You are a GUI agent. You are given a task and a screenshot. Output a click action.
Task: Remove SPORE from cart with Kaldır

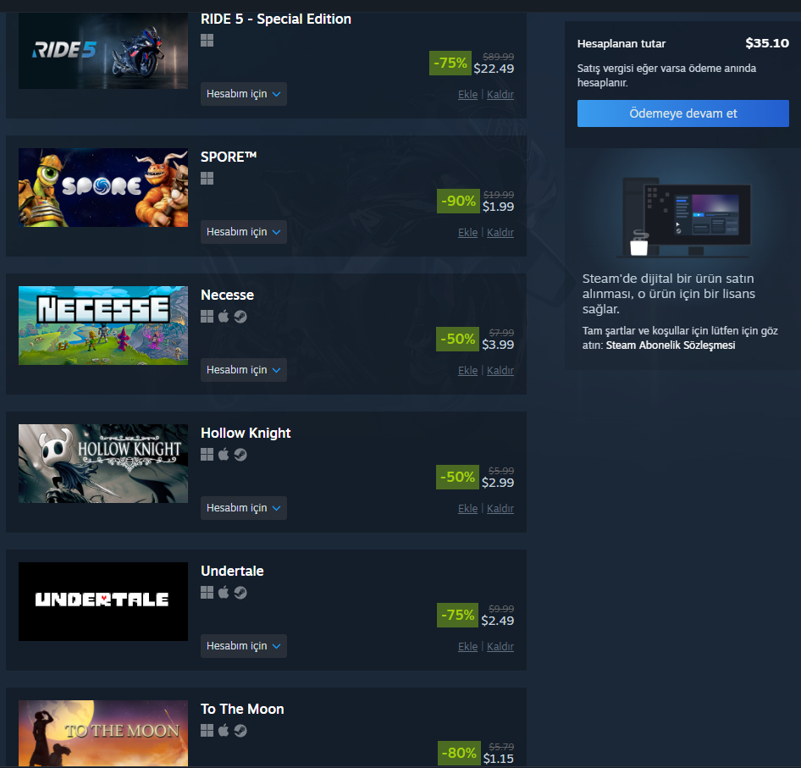click(500, 233)
